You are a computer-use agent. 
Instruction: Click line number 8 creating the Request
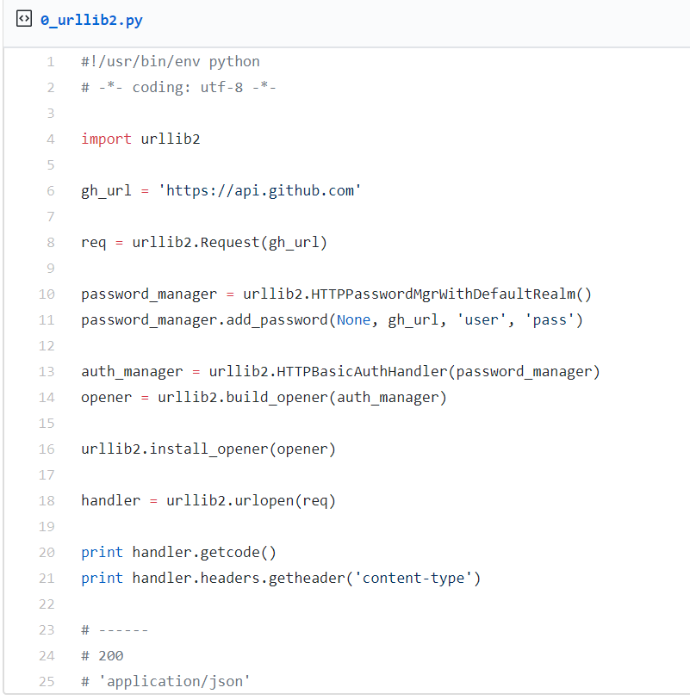coord(50,242)
